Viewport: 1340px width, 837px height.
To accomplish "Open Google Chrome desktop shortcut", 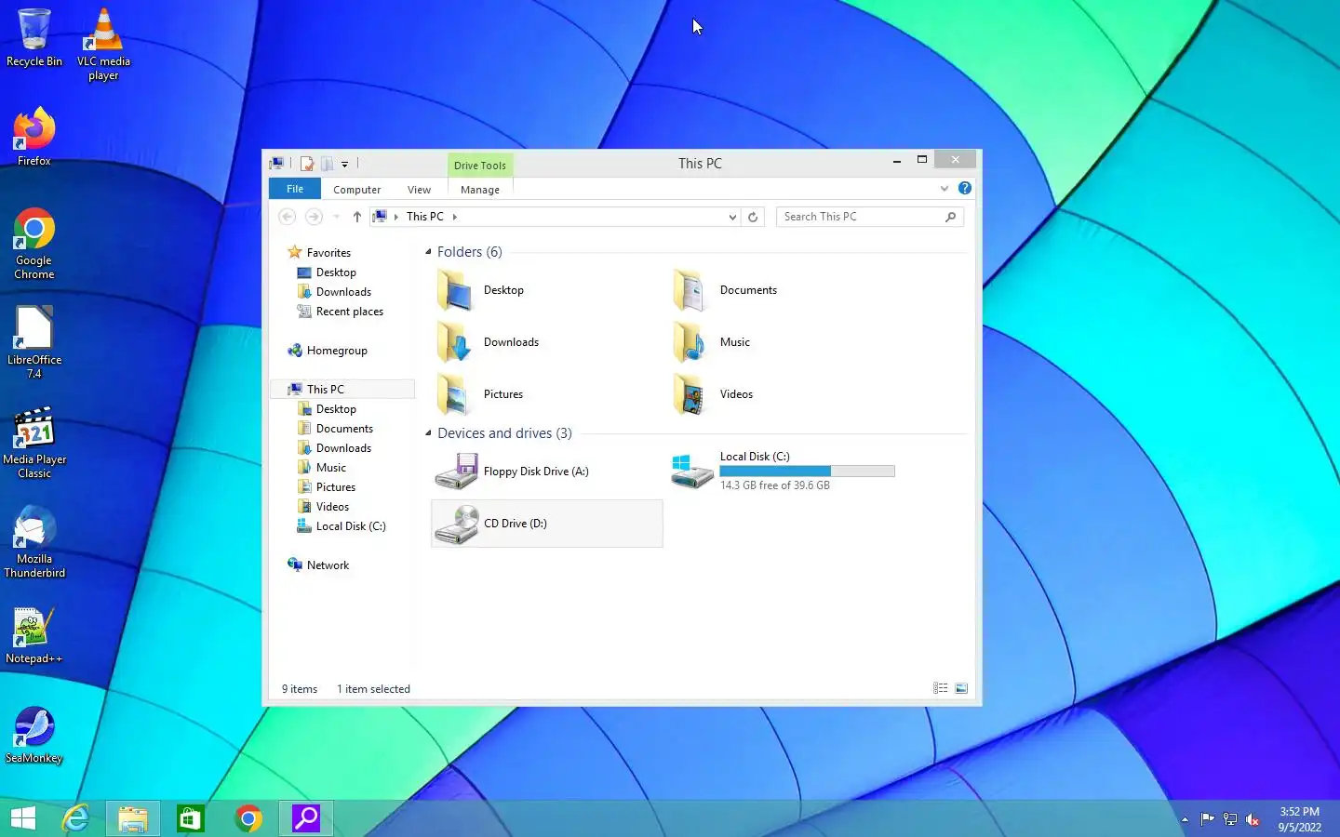I will [x=34, y=244].
